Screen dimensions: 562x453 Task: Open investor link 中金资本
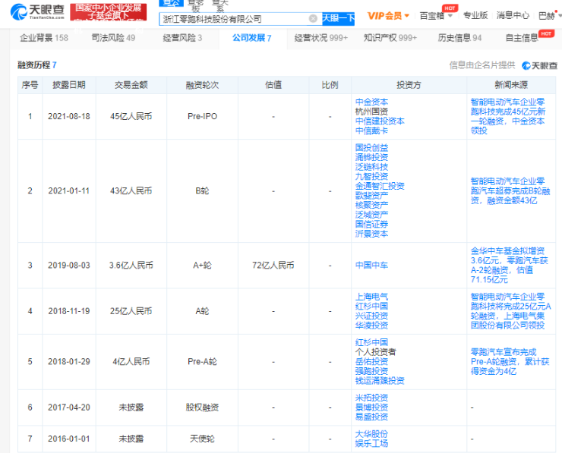372,101
